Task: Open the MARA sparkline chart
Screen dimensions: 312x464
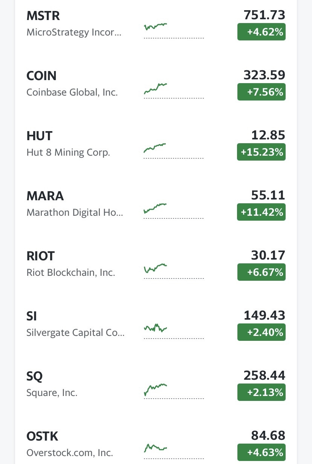Action: [174, 210]
